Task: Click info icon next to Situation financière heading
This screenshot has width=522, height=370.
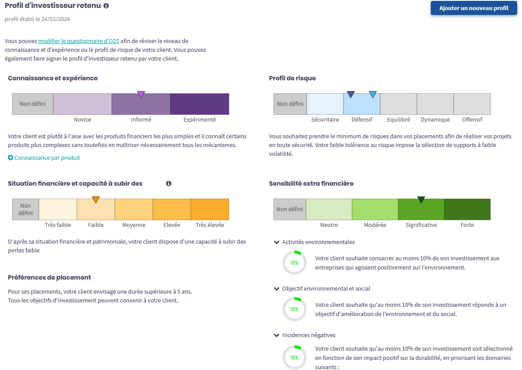Action: pyautogui.click(x=169, y=183)
